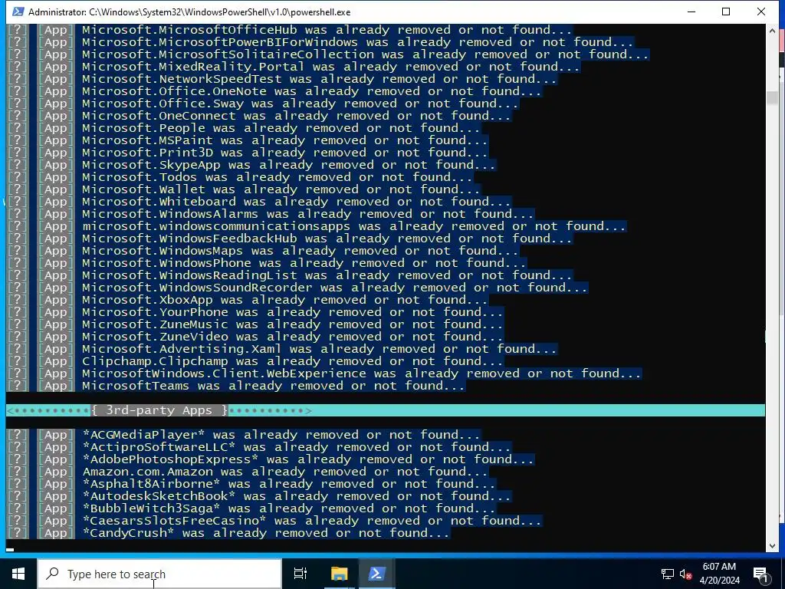Viewport: 785px width, 589px height.
Task: Click the Microsoft.Office.Sway line
Action: point(263,104)
